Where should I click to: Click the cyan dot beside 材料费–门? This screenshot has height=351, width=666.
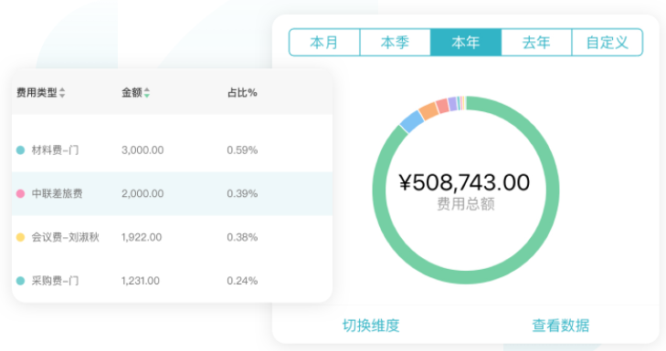coord(20,150)
